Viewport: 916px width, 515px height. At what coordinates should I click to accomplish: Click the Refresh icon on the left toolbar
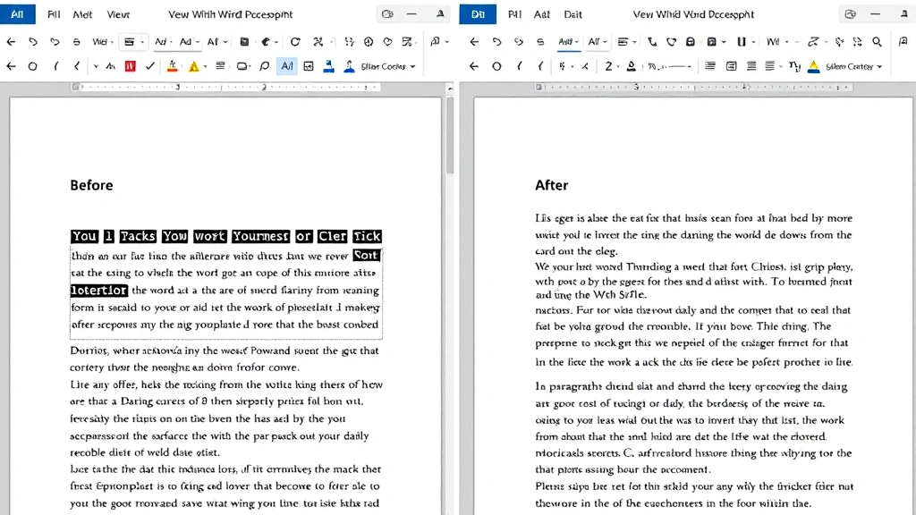(295, 41)
